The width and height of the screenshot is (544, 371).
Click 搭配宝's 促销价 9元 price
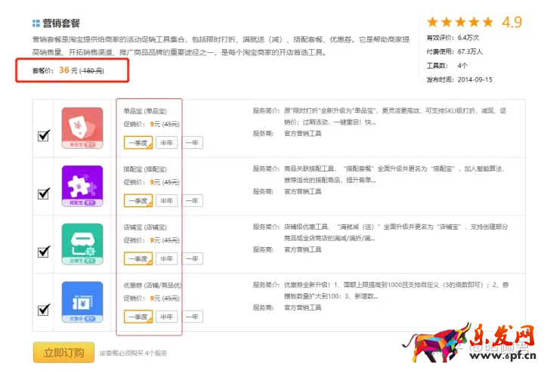152,182
